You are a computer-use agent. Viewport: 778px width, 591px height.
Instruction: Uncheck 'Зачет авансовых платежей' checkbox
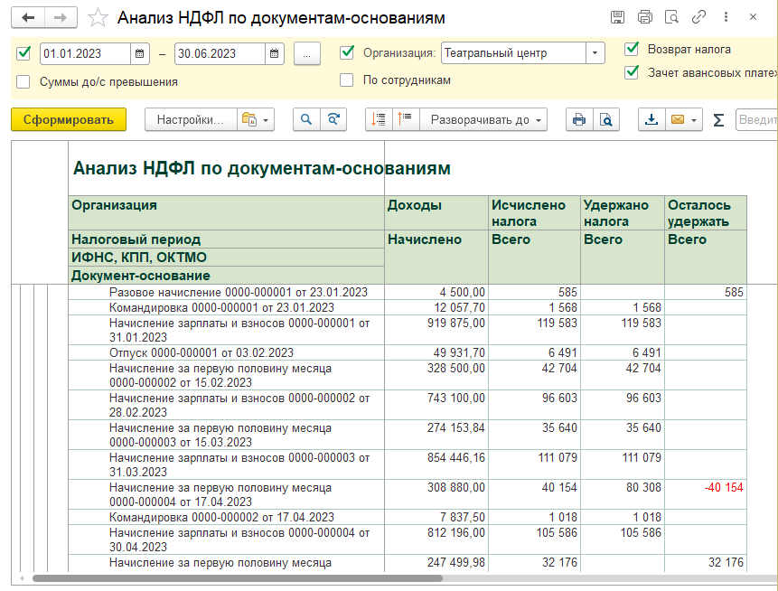click(632, 72)
